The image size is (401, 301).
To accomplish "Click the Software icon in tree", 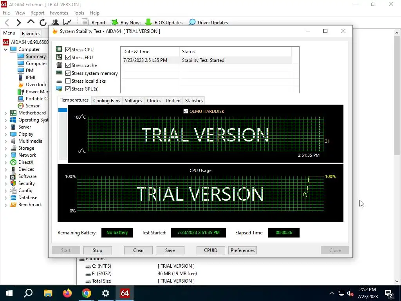I will [x=13, y=176].
